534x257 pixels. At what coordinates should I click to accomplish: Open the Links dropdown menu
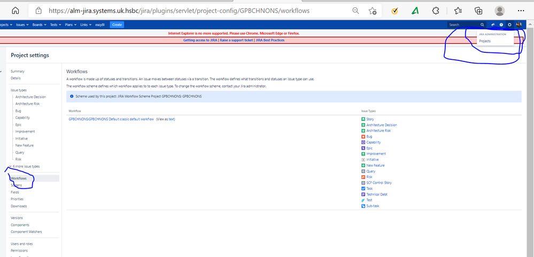86,25
